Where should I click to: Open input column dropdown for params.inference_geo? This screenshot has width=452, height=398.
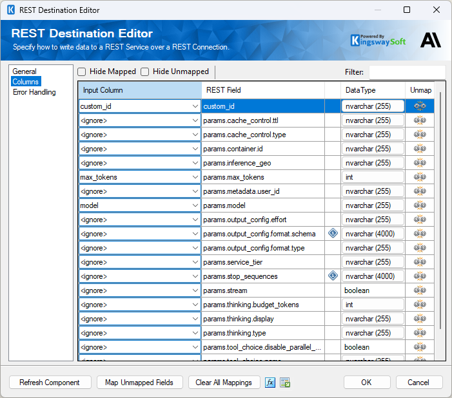pyautogui.click(x=195, y=163)
